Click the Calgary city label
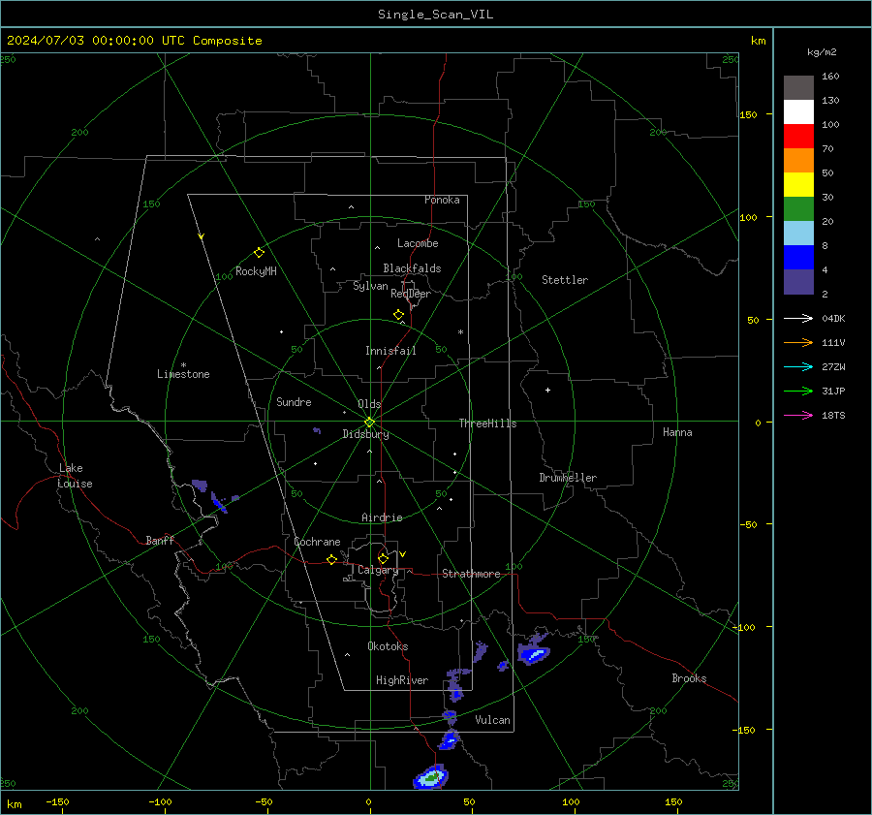The width and height of the screenshot is (872, 815). [x=378, y=570]
